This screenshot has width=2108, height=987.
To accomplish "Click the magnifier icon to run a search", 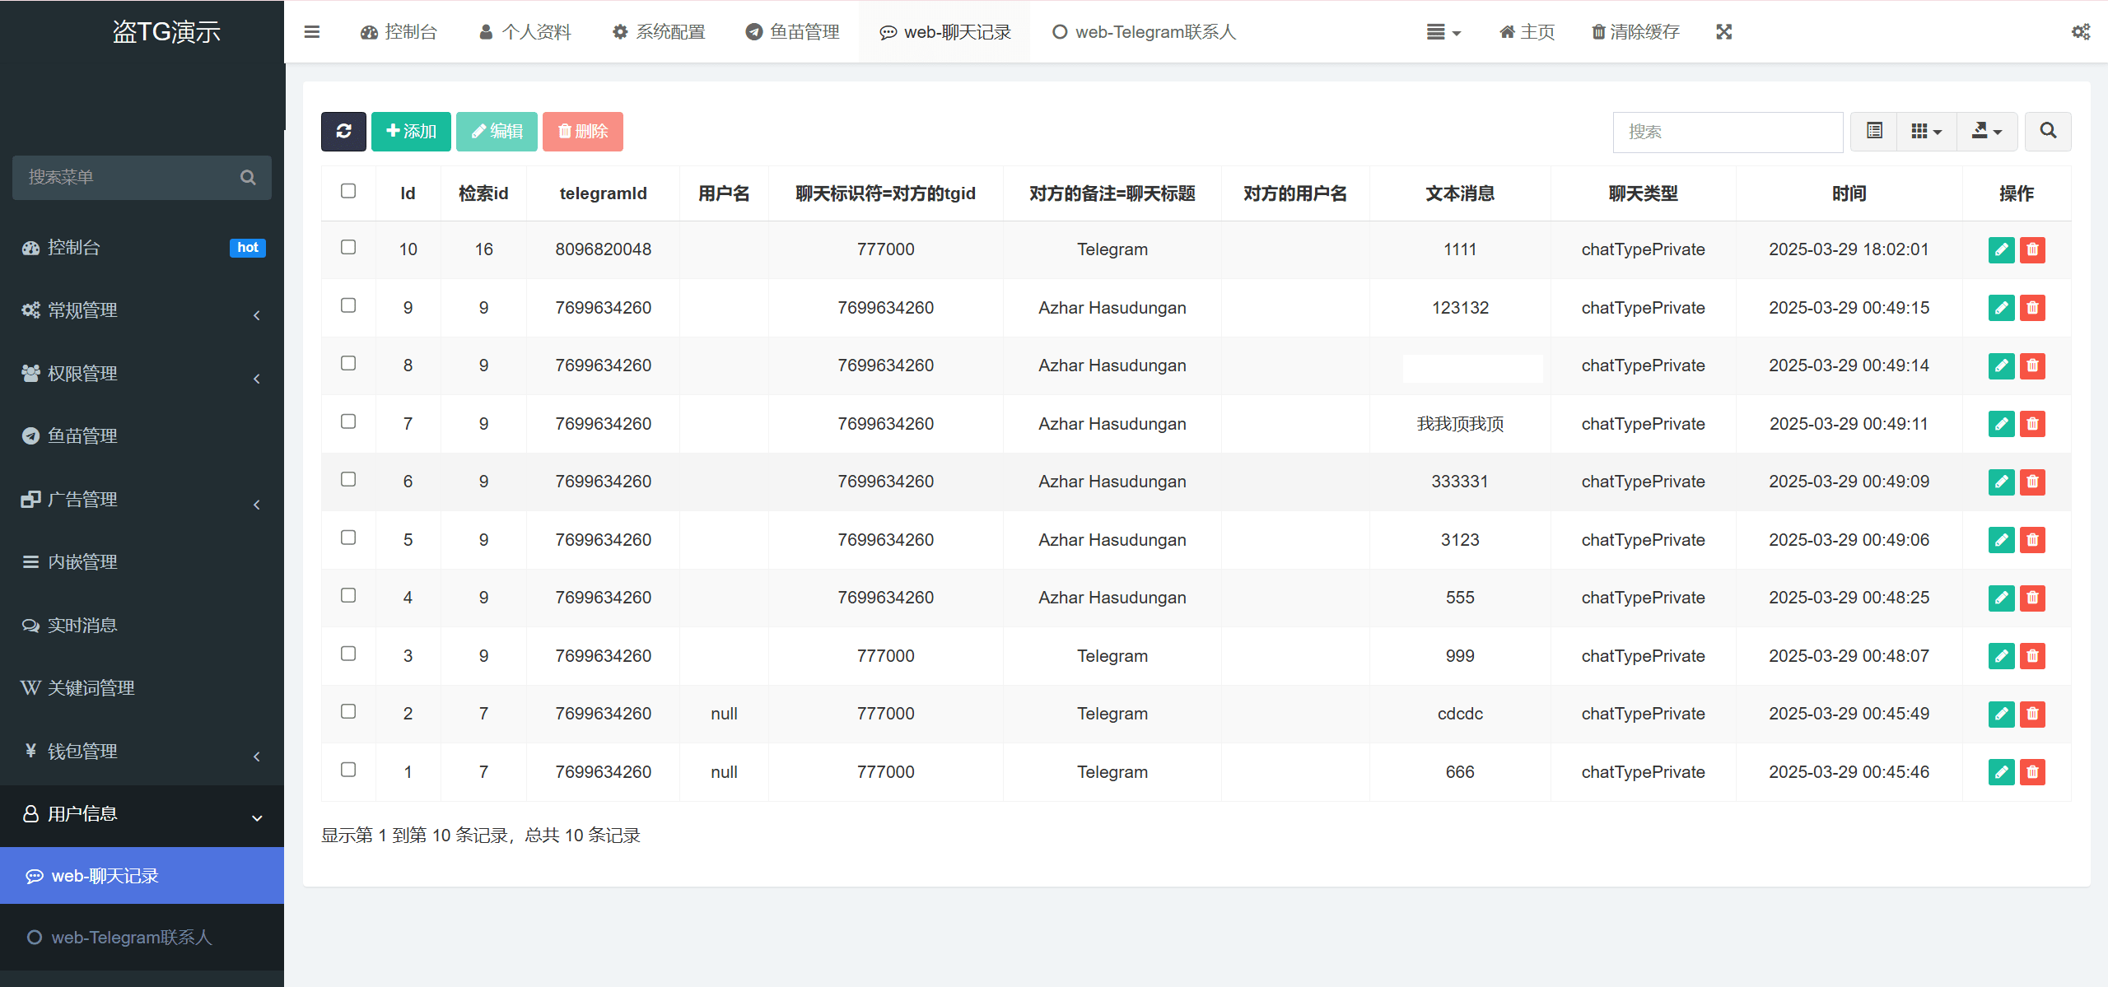I will (x=2048, y=131).
